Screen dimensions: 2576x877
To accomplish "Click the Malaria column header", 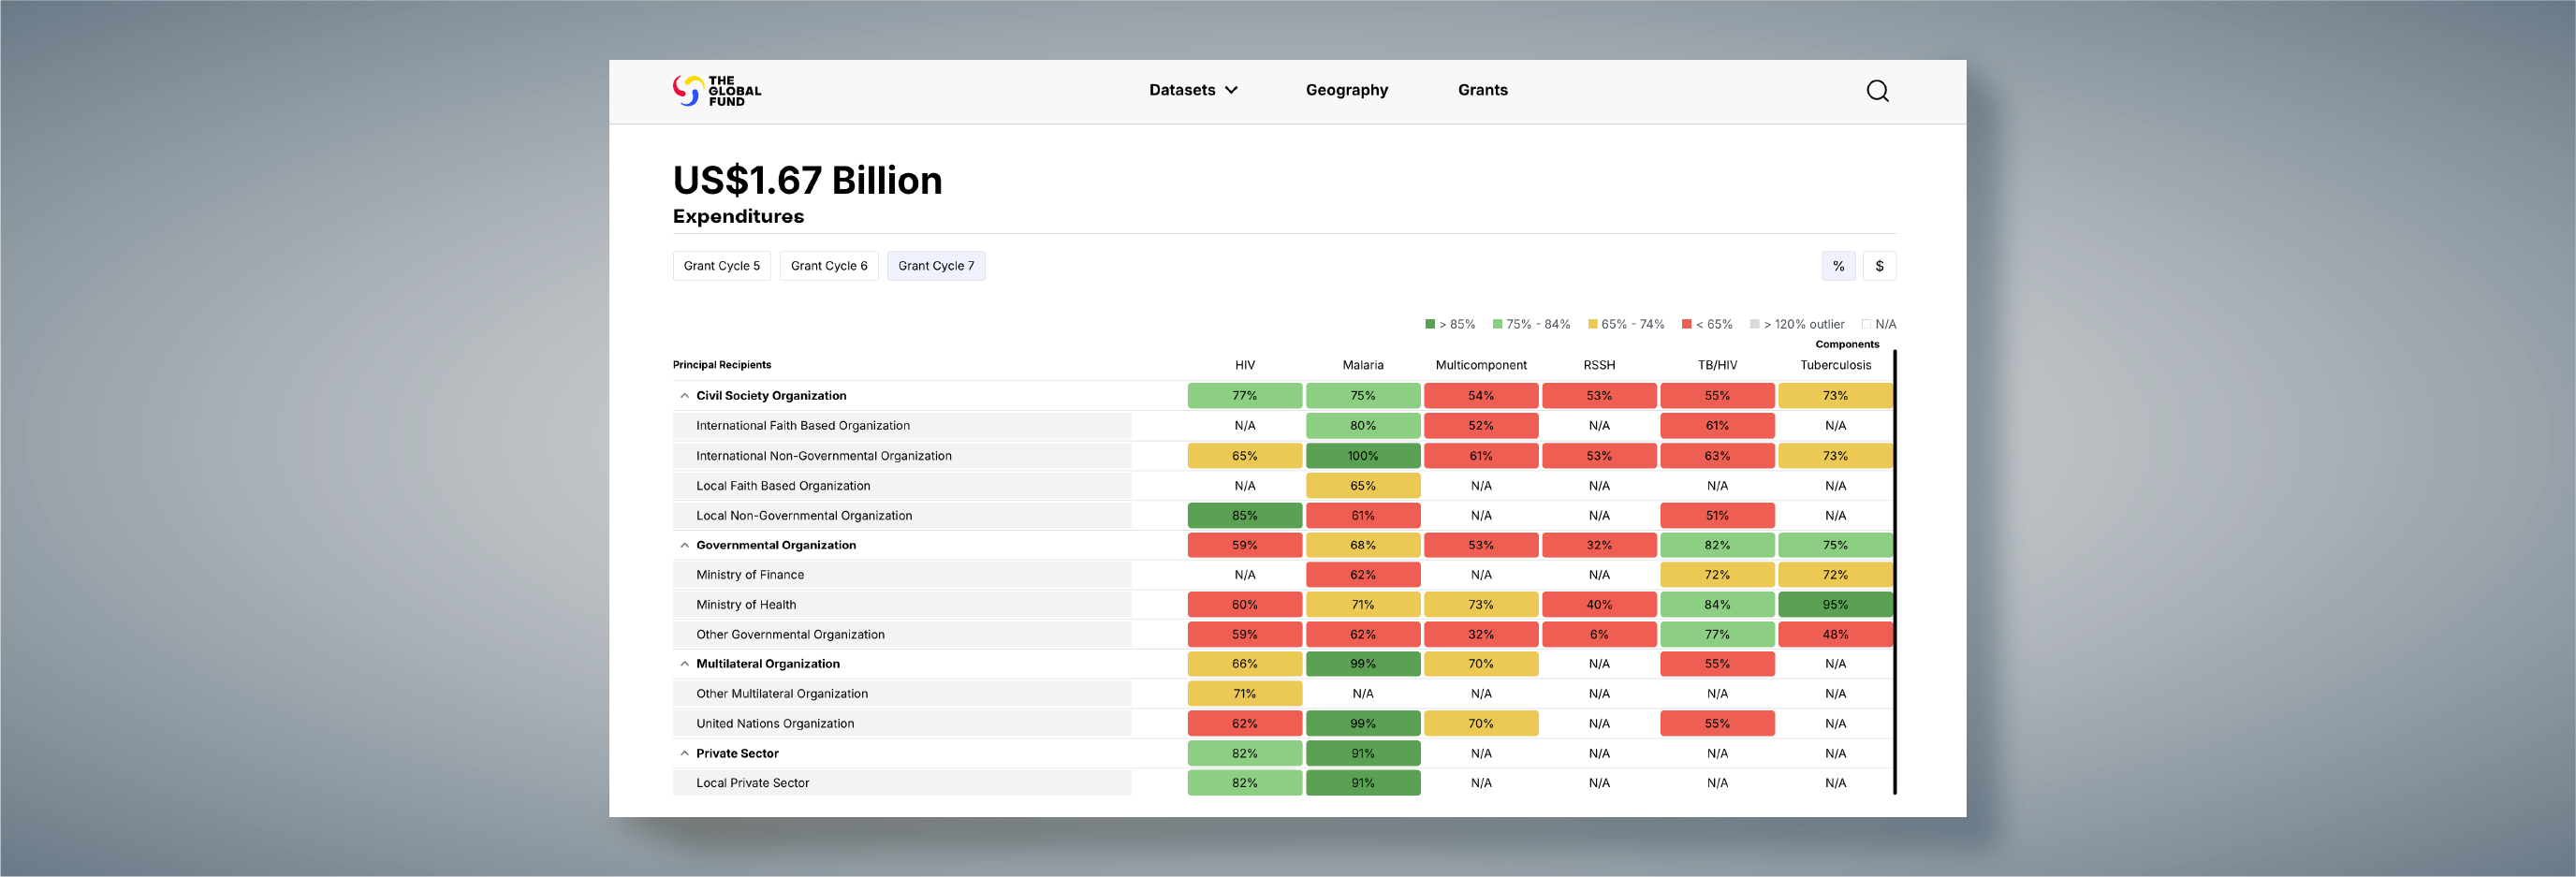I will coord(1362,365).
